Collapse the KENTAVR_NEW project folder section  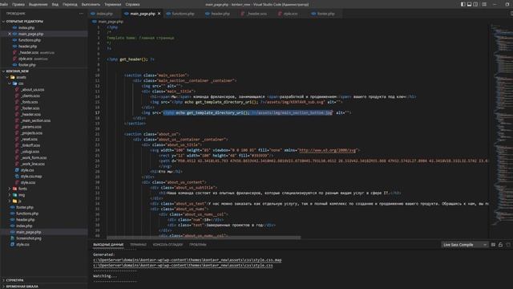(18, 71)
